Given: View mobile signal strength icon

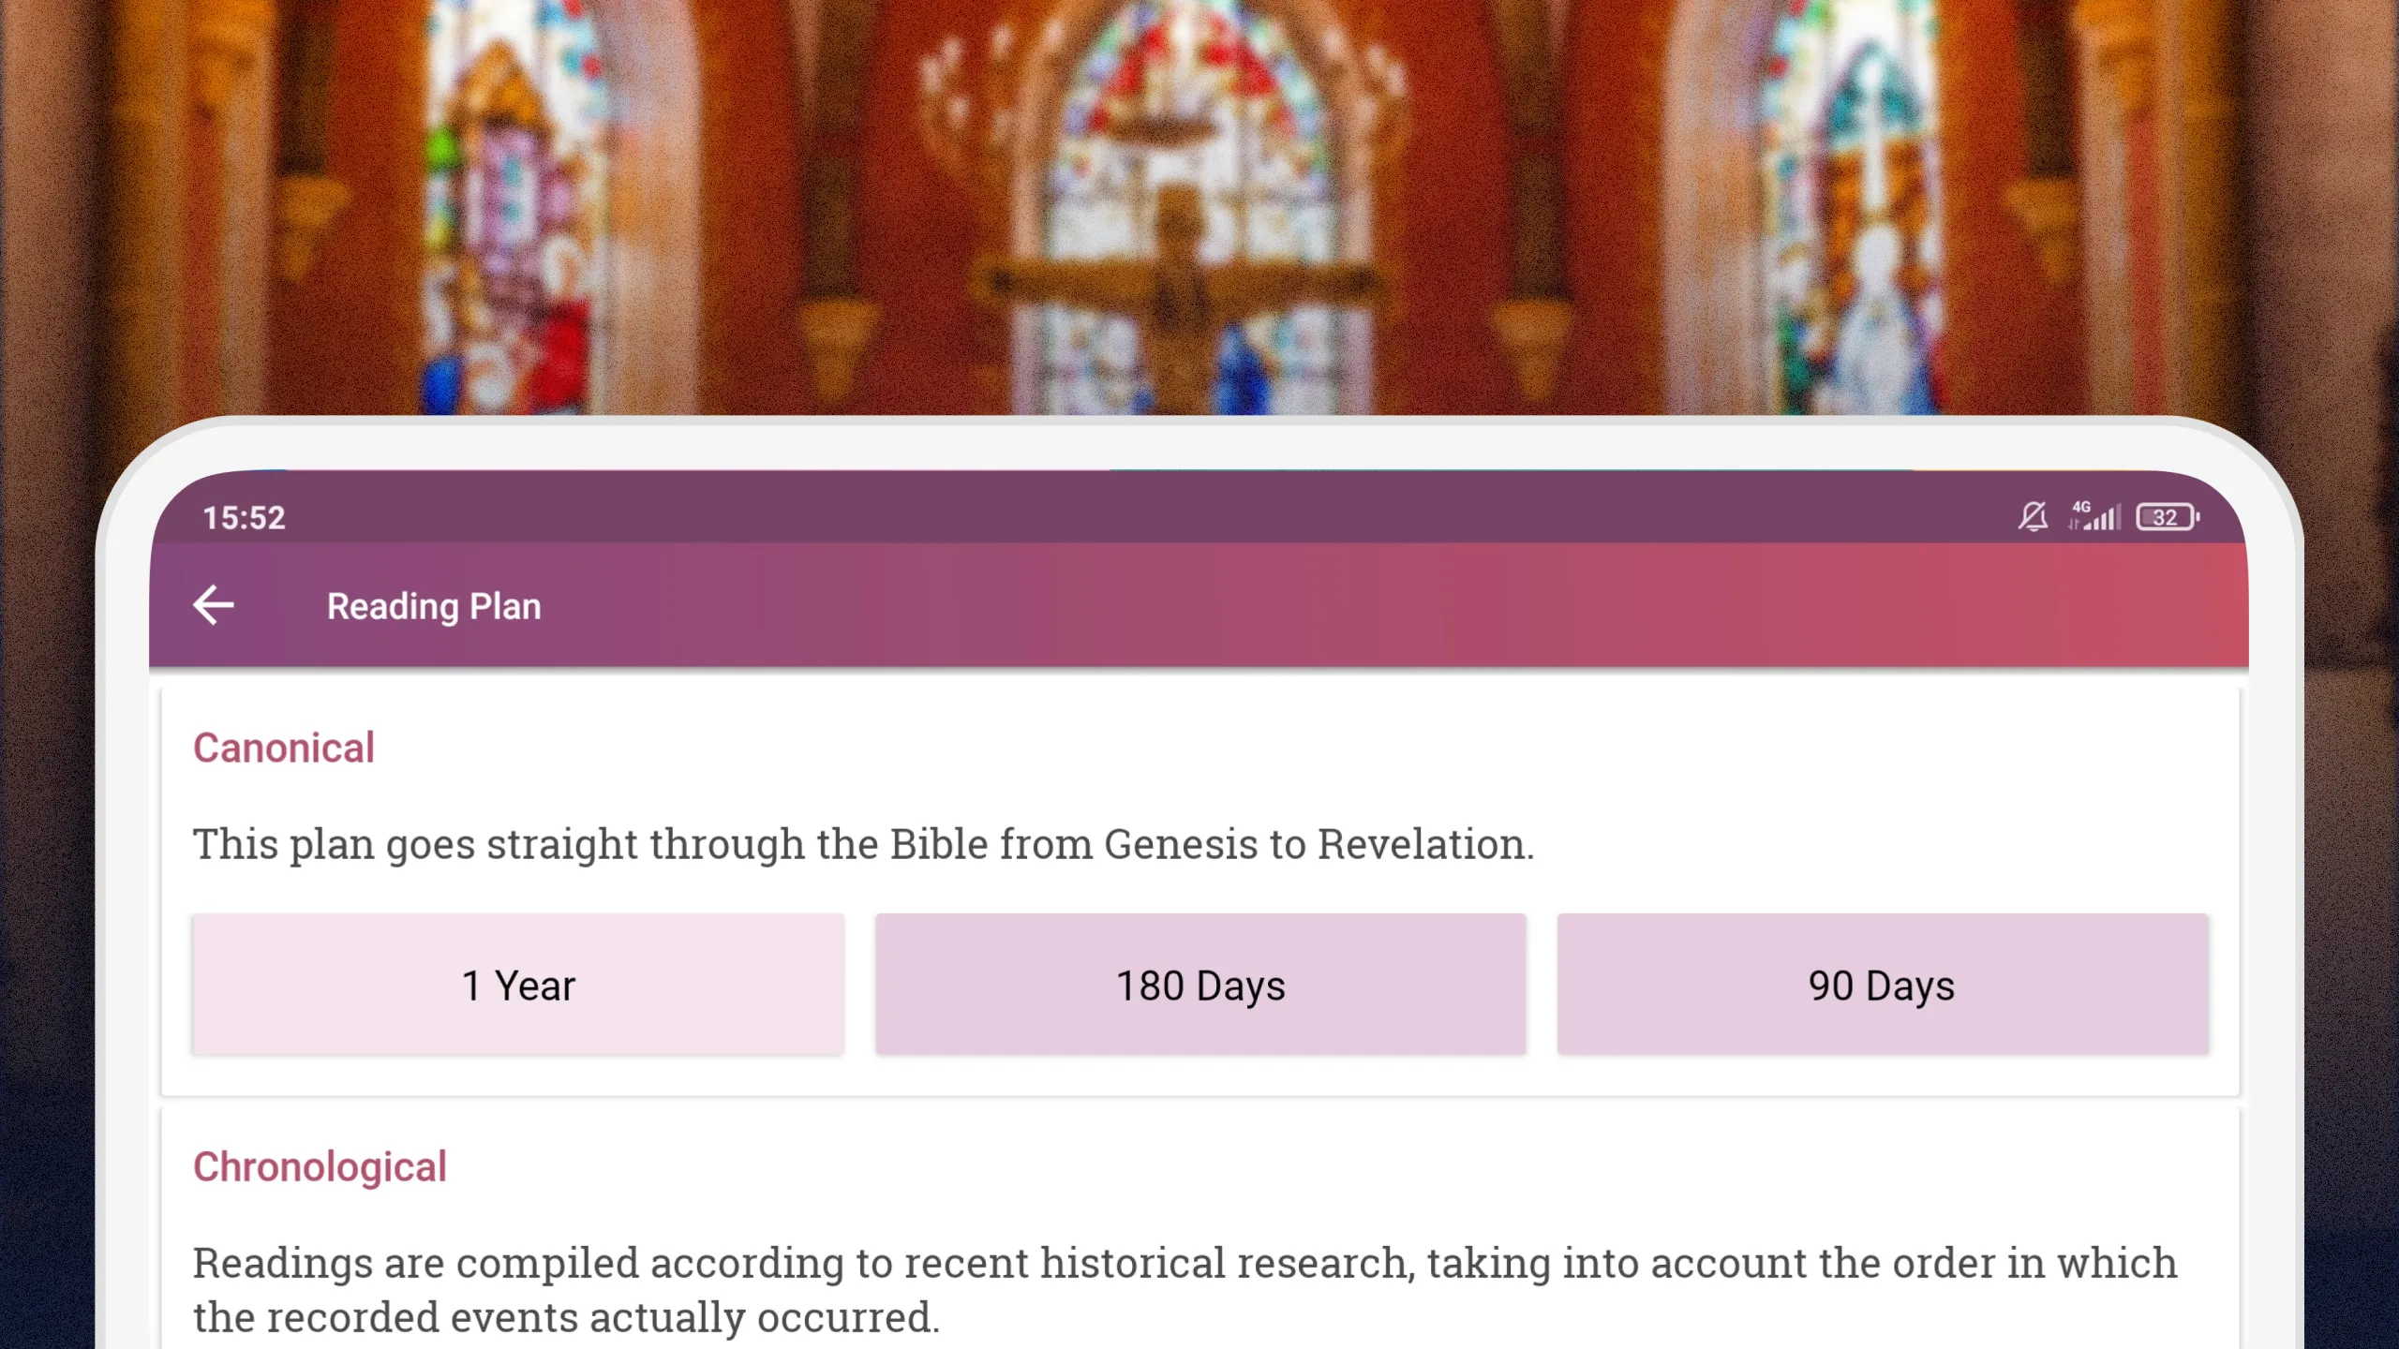Looking at the screenshot, I should pyautogui.click(x=2095, y=519).
